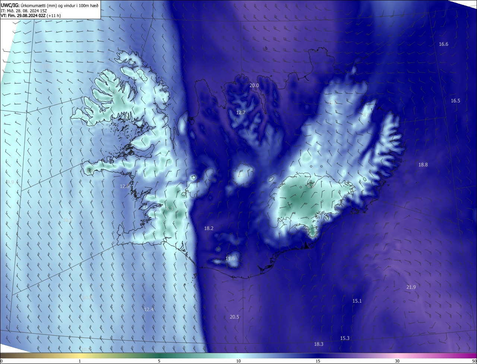Click the 18.3 value near the color scale

click(319, 344)
